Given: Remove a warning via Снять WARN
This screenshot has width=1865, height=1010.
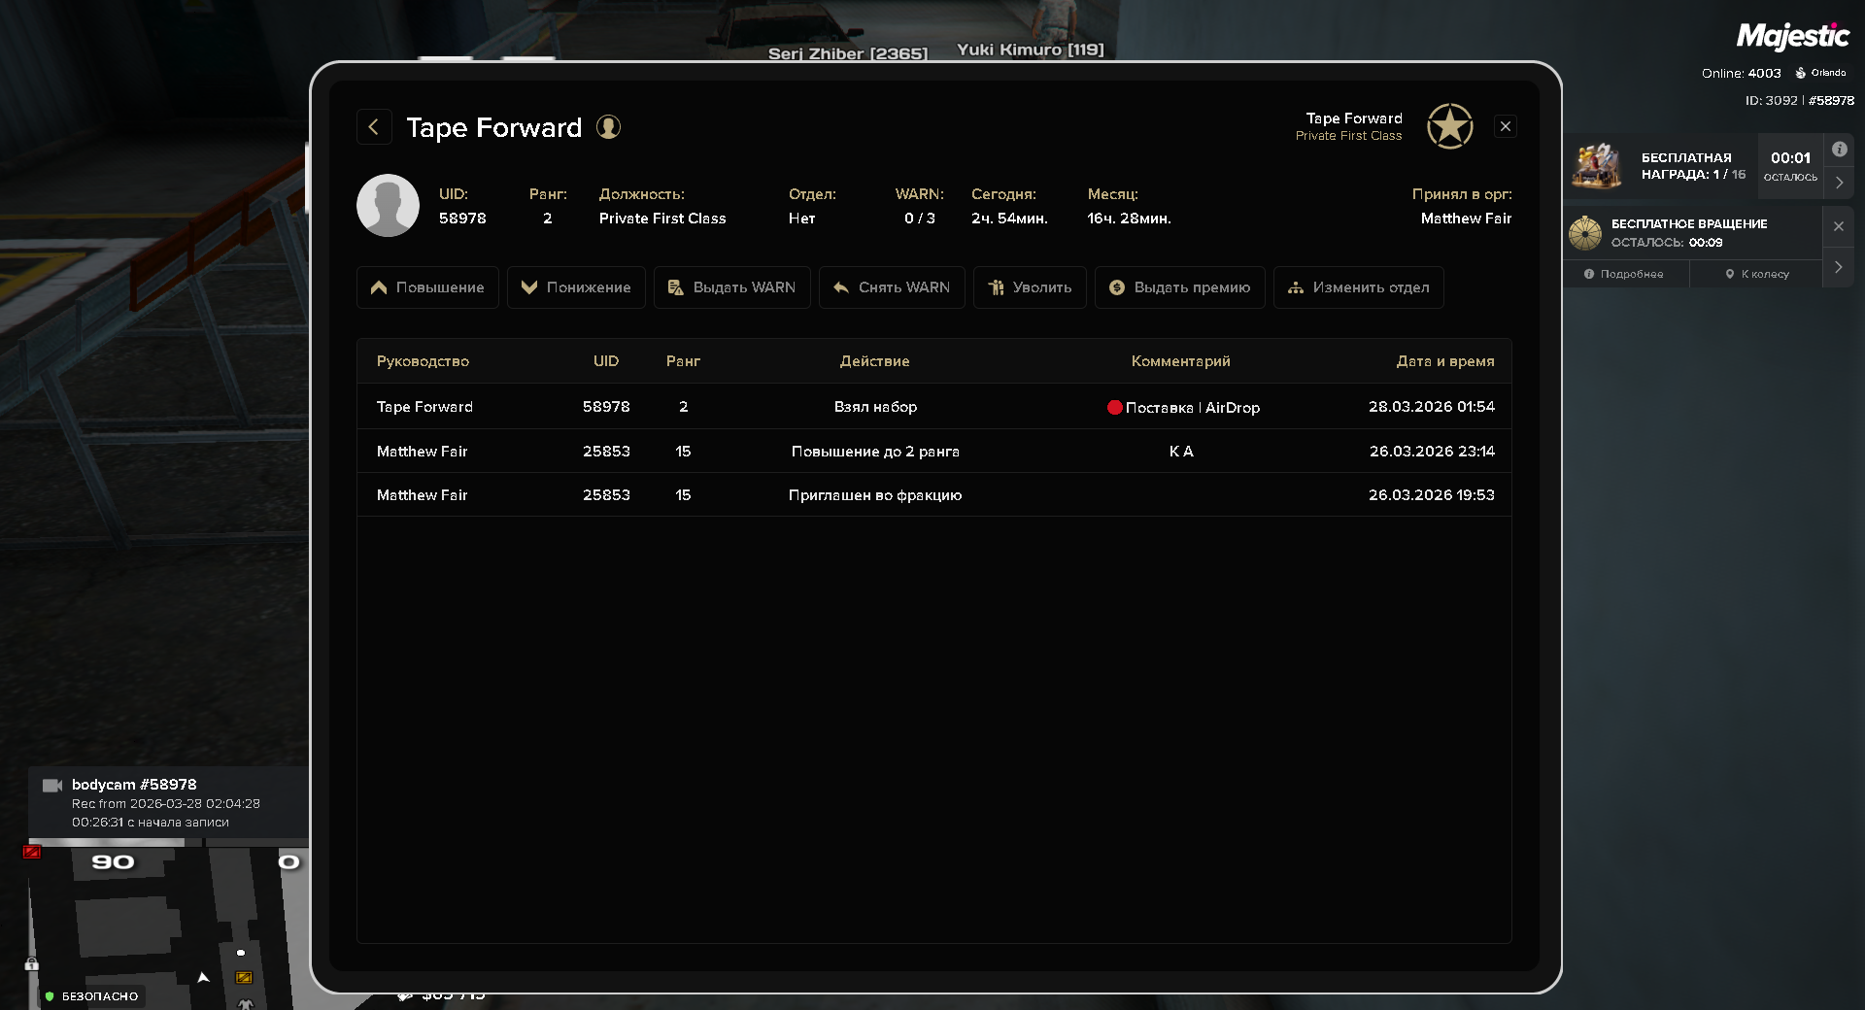Looking at the screenshot, I should pos(892,287).
